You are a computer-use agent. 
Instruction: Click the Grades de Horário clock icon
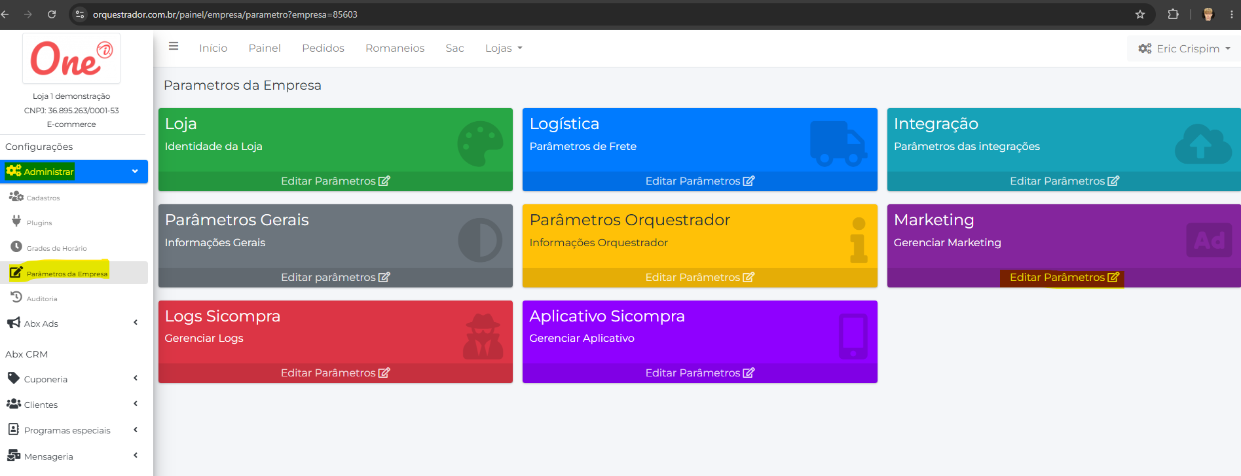click(16, 247)
